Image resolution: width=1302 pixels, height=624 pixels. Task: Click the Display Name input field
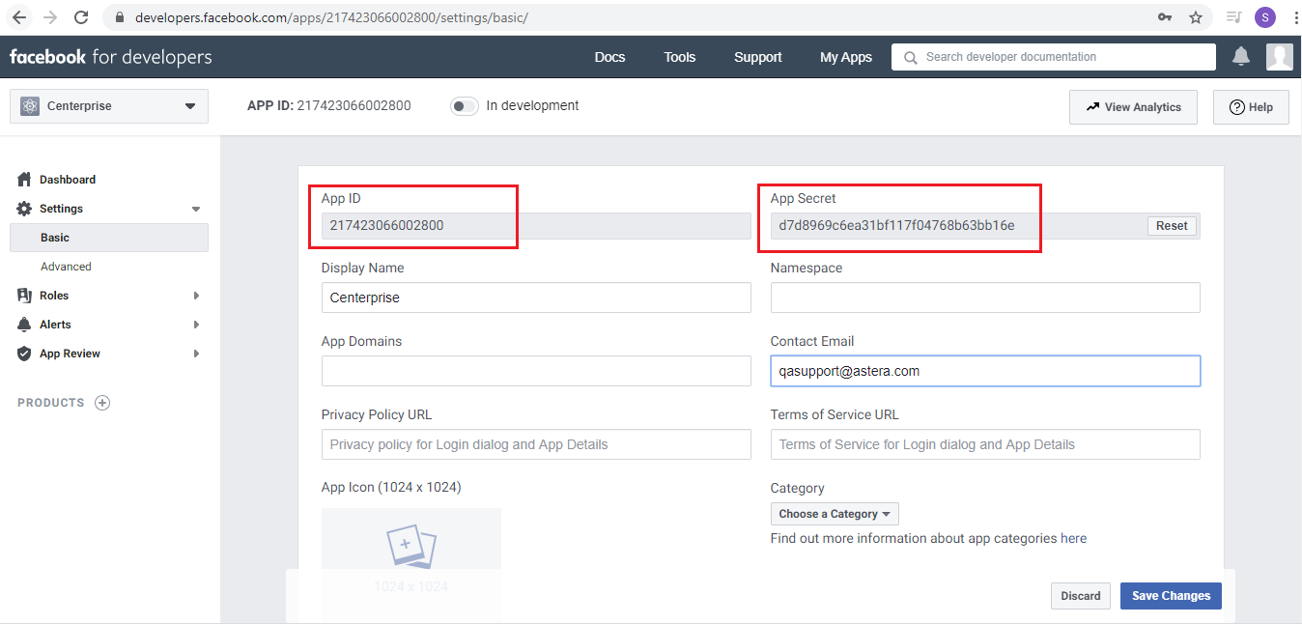pyautogui.click(x=536, y=298)
